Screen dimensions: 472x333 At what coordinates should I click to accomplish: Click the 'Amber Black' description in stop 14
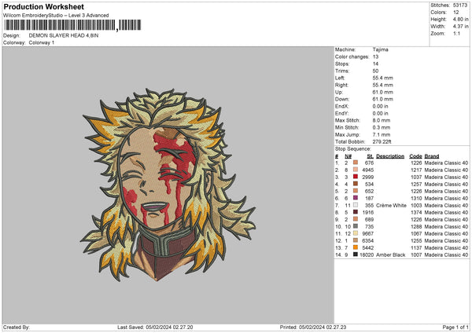(x=391, y=254)
